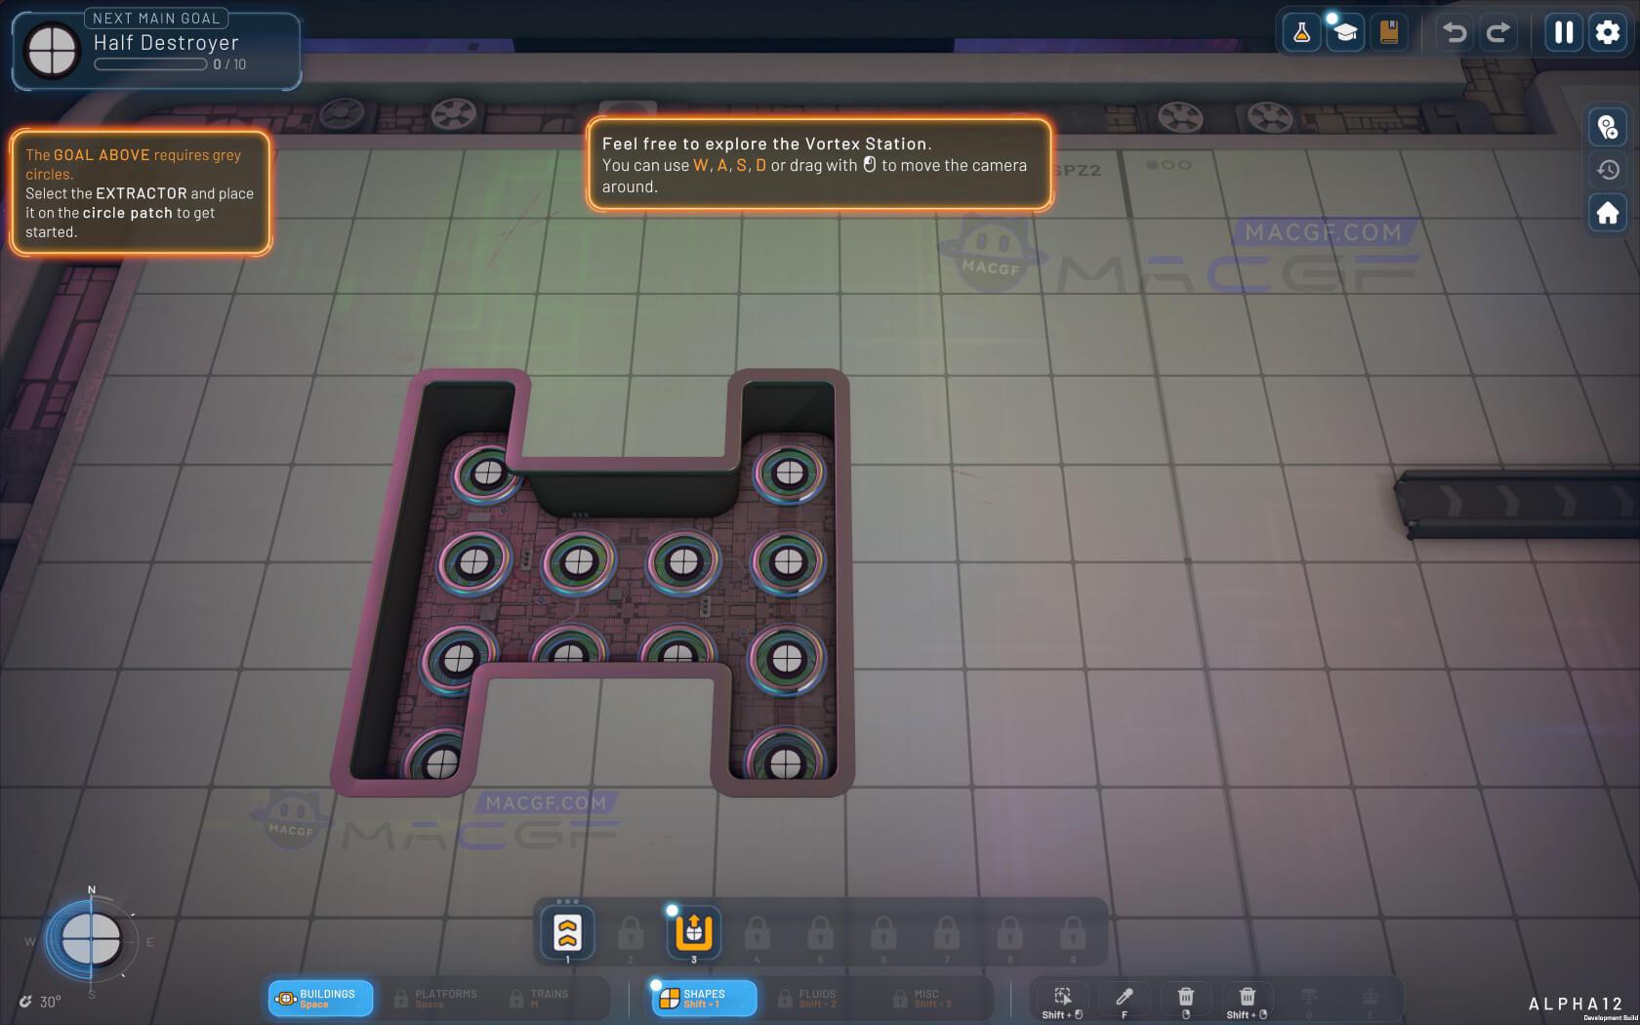Image resolution: width=1640 pixels, height=1025 pixels.
Task: Switch to the Buildings tab
Action: [320, 998]
